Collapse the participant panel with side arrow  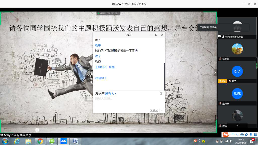click(x=215, y=72)
